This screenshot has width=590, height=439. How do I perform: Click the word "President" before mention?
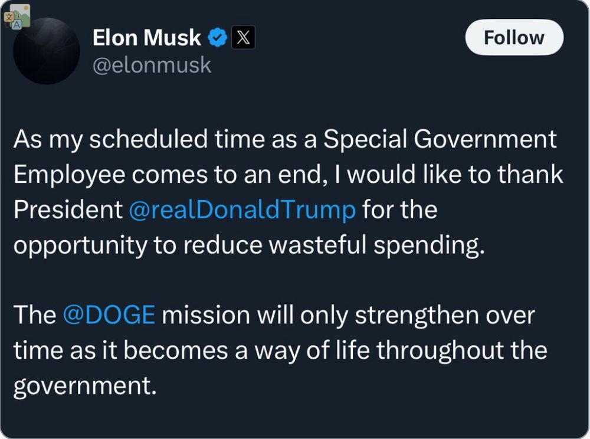[x=68, y=209]
